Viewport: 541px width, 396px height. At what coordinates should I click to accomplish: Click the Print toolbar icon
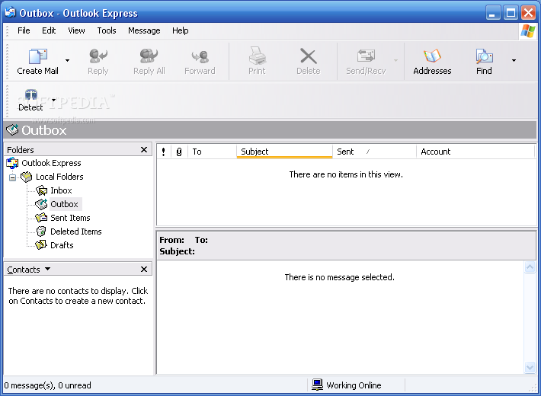257,56
